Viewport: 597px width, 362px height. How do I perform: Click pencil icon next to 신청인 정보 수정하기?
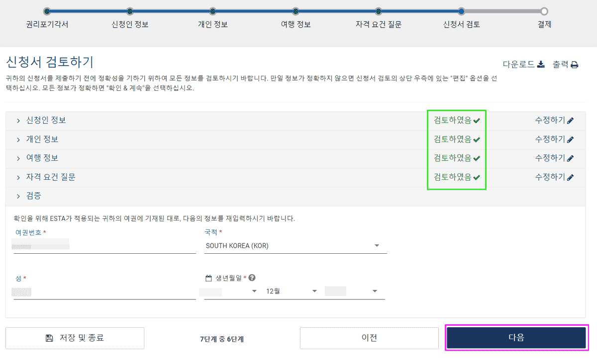coord(570,121)
